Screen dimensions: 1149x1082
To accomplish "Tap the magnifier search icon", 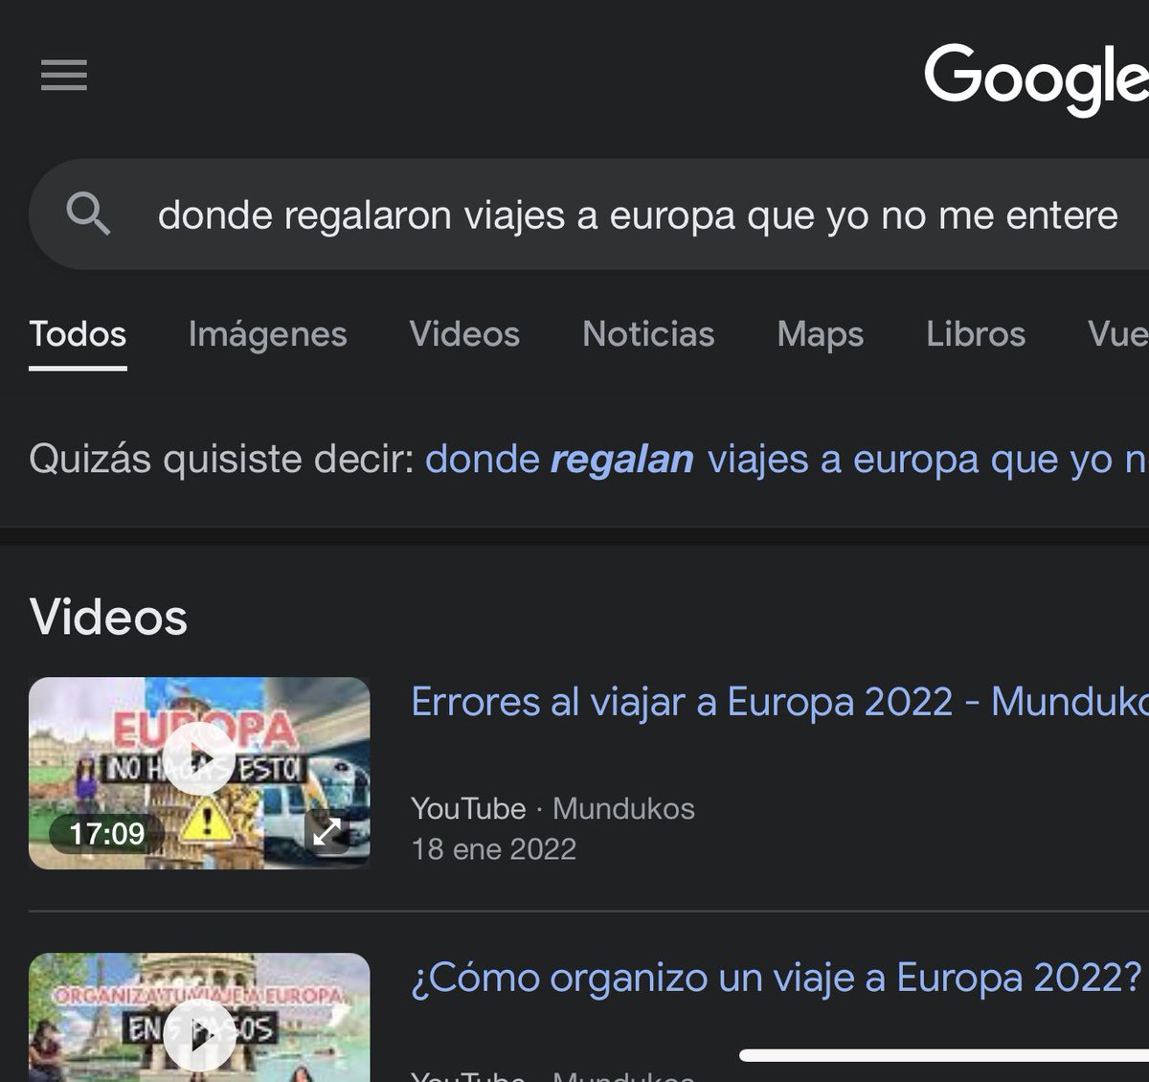I will (88, 214).
